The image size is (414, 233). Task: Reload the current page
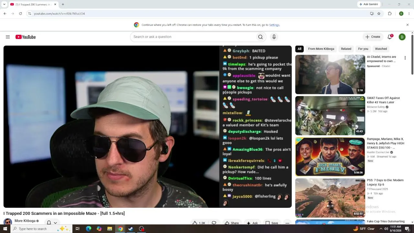click(x=20, y=14)
